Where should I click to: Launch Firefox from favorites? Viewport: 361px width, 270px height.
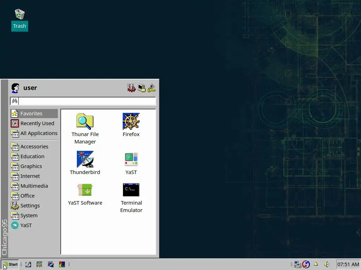point(131,125)
